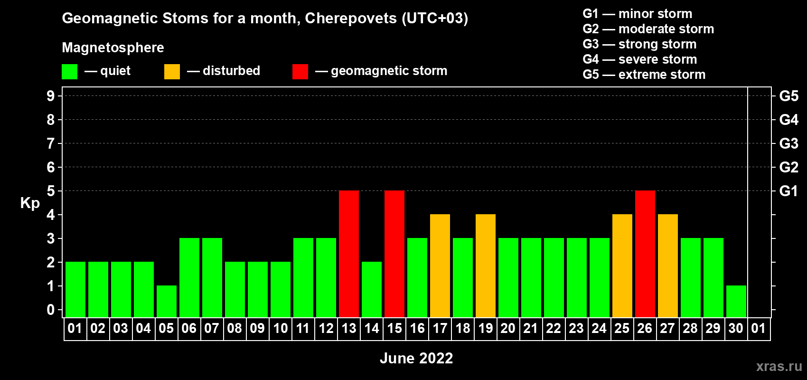The width and height of the screenshot is (807, 380).
Task: Select the green bar for June 06
Action: (189, 277)
